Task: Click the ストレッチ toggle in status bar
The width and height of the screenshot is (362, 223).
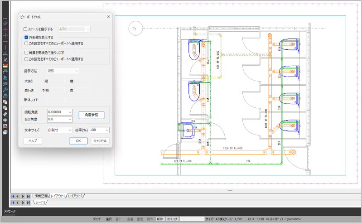Action: click(x=172, y=219)
